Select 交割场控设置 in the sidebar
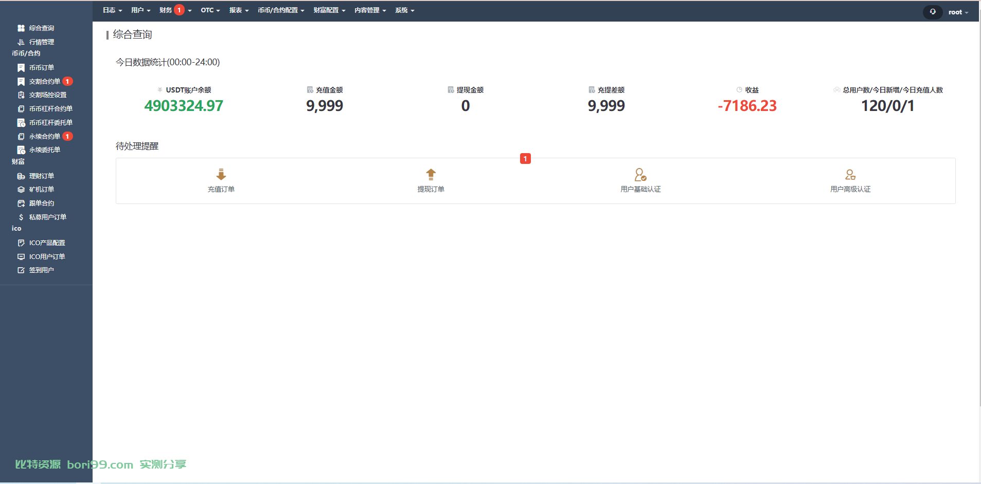This screenshot has height=484, width=981. click(x=48, y=95)
